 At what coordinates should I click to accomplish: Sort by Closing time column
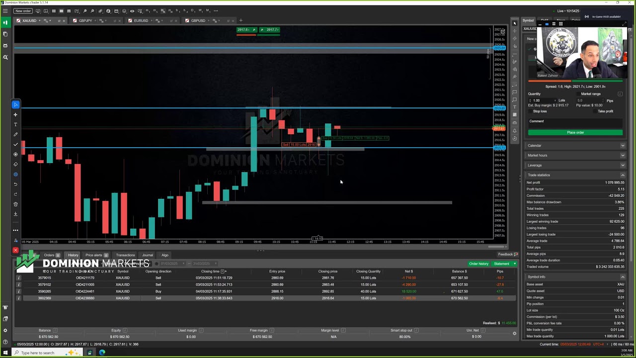[x=211, y=271]
